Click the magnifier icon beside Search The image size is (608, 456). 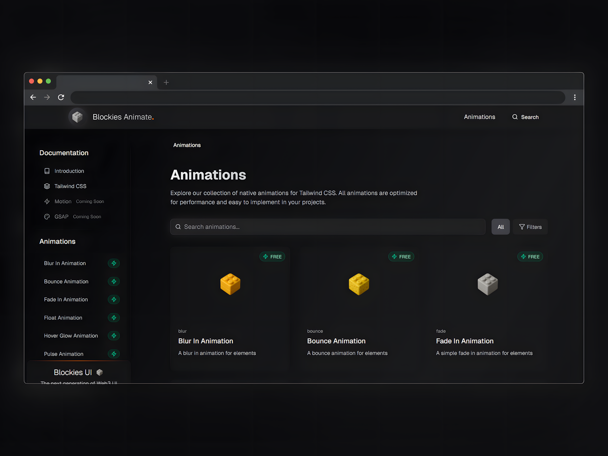click(x=515, y=117)
